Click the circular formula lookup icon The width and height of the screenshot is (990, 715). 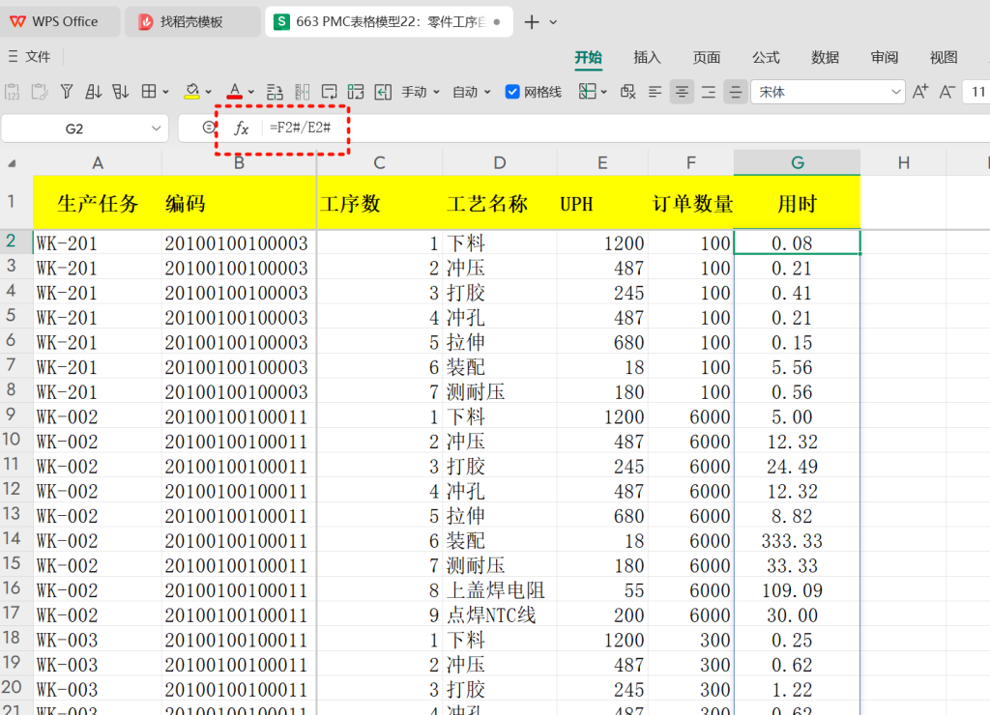209,129
